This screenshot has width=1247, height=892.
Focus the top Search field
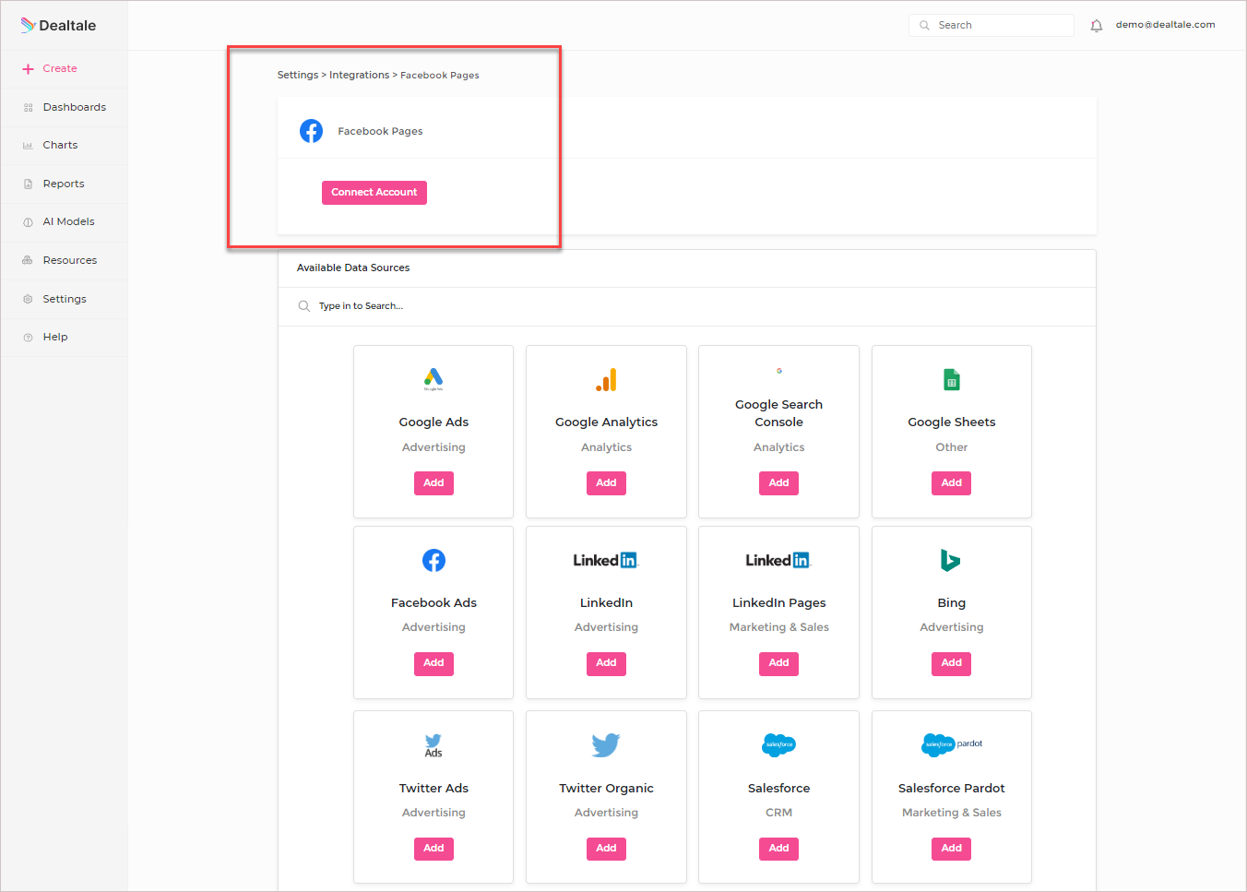click(992, 26)
